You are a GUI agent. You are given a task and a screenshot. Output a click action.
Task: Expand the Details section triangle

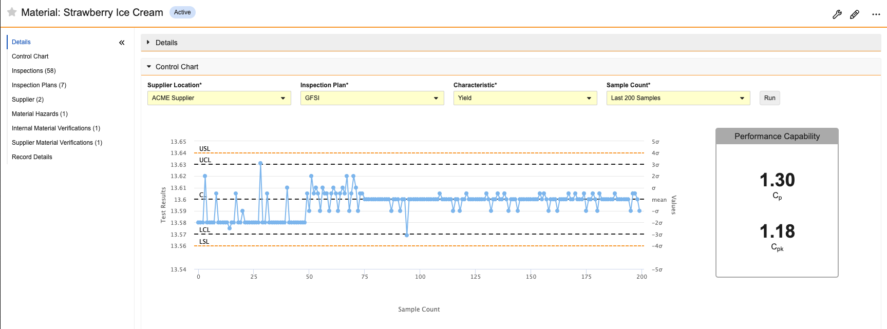(148, 42)
